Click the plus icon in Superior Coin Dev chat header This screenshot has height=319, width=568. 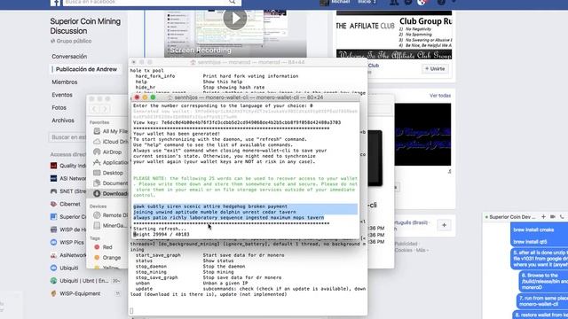pyautogui.click(x=543, y=216)
